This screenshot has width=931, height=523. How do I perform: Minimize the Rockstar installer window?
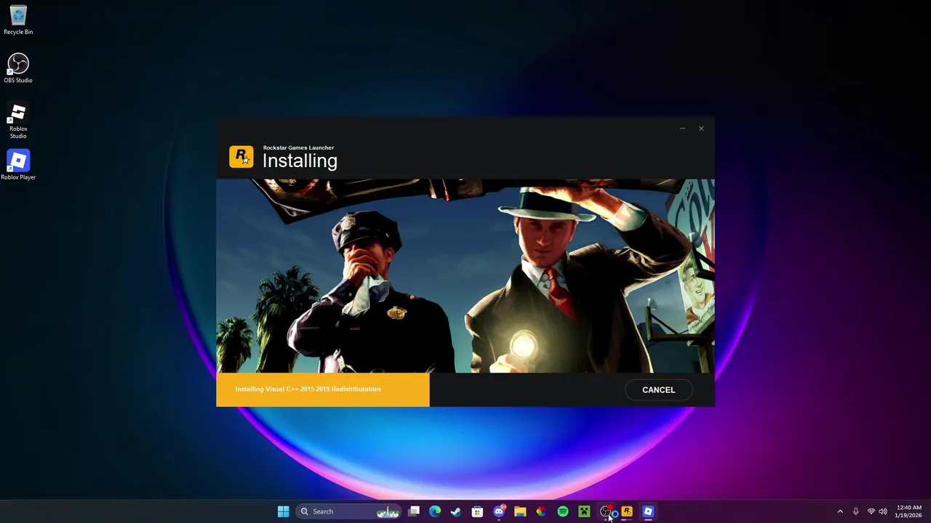click(682, 129)
